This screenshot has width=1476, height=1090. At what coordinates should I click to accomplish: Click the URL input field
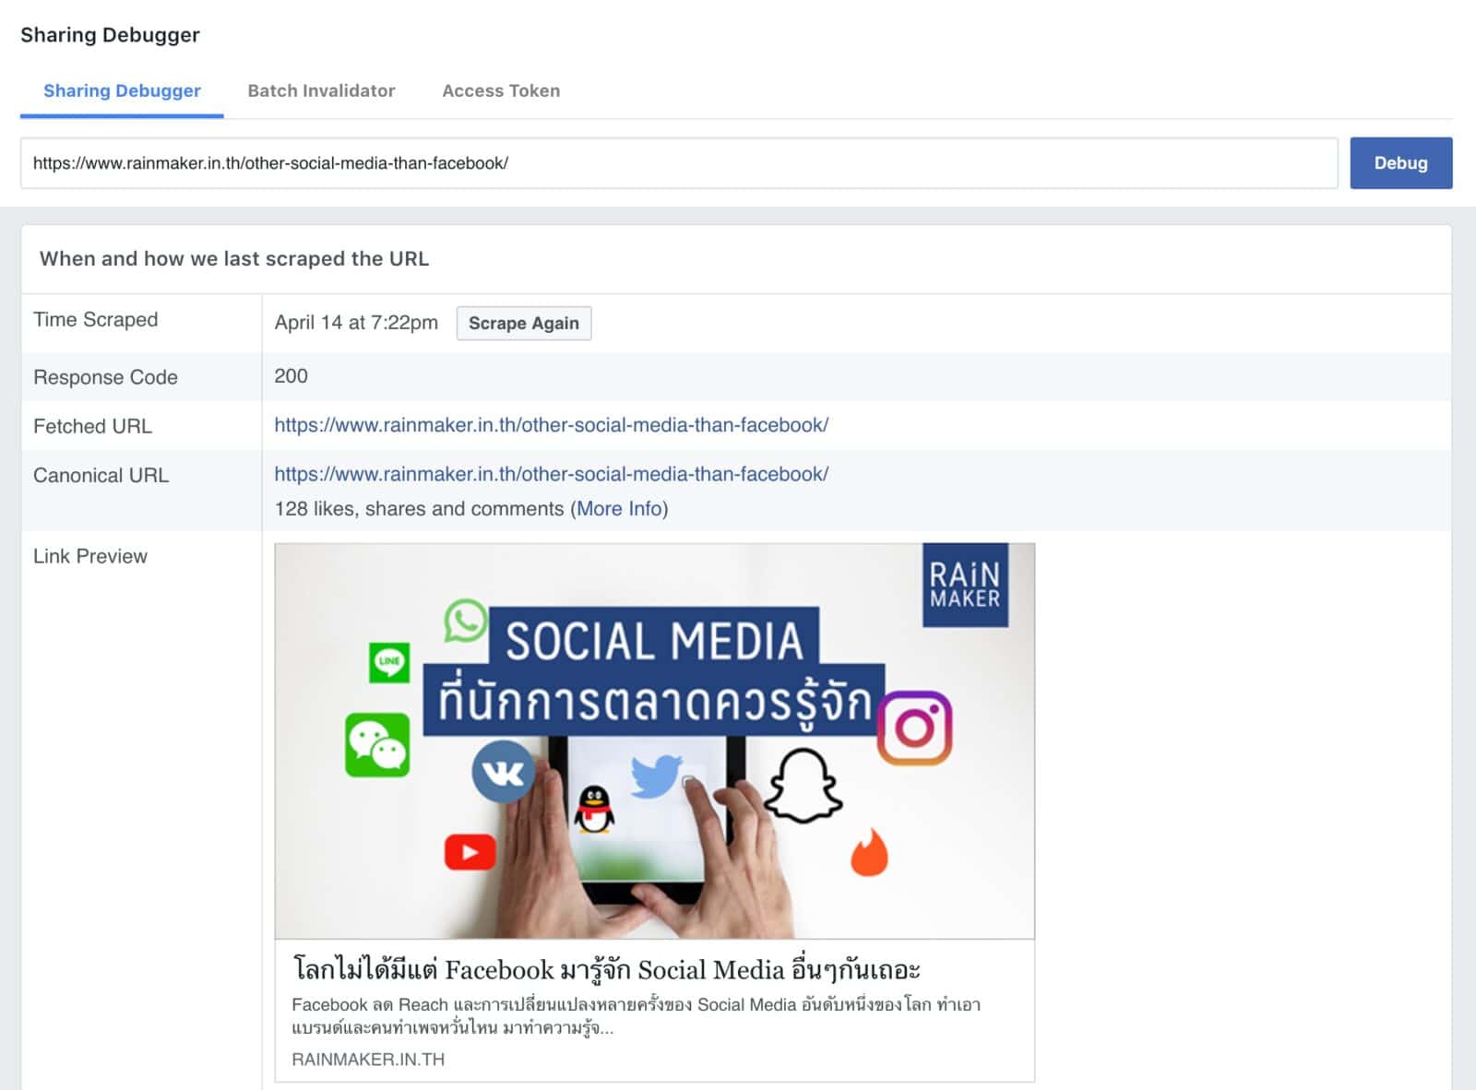[x=679, y=163]
